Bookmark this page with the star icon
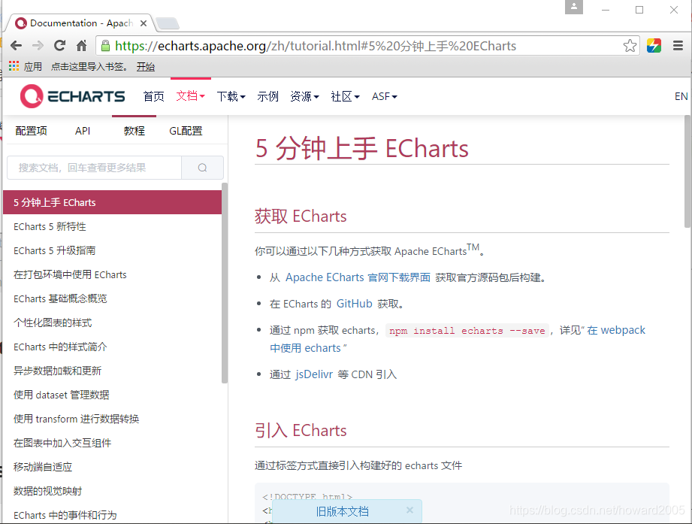692x524 pixels. (x=630, y=45)
